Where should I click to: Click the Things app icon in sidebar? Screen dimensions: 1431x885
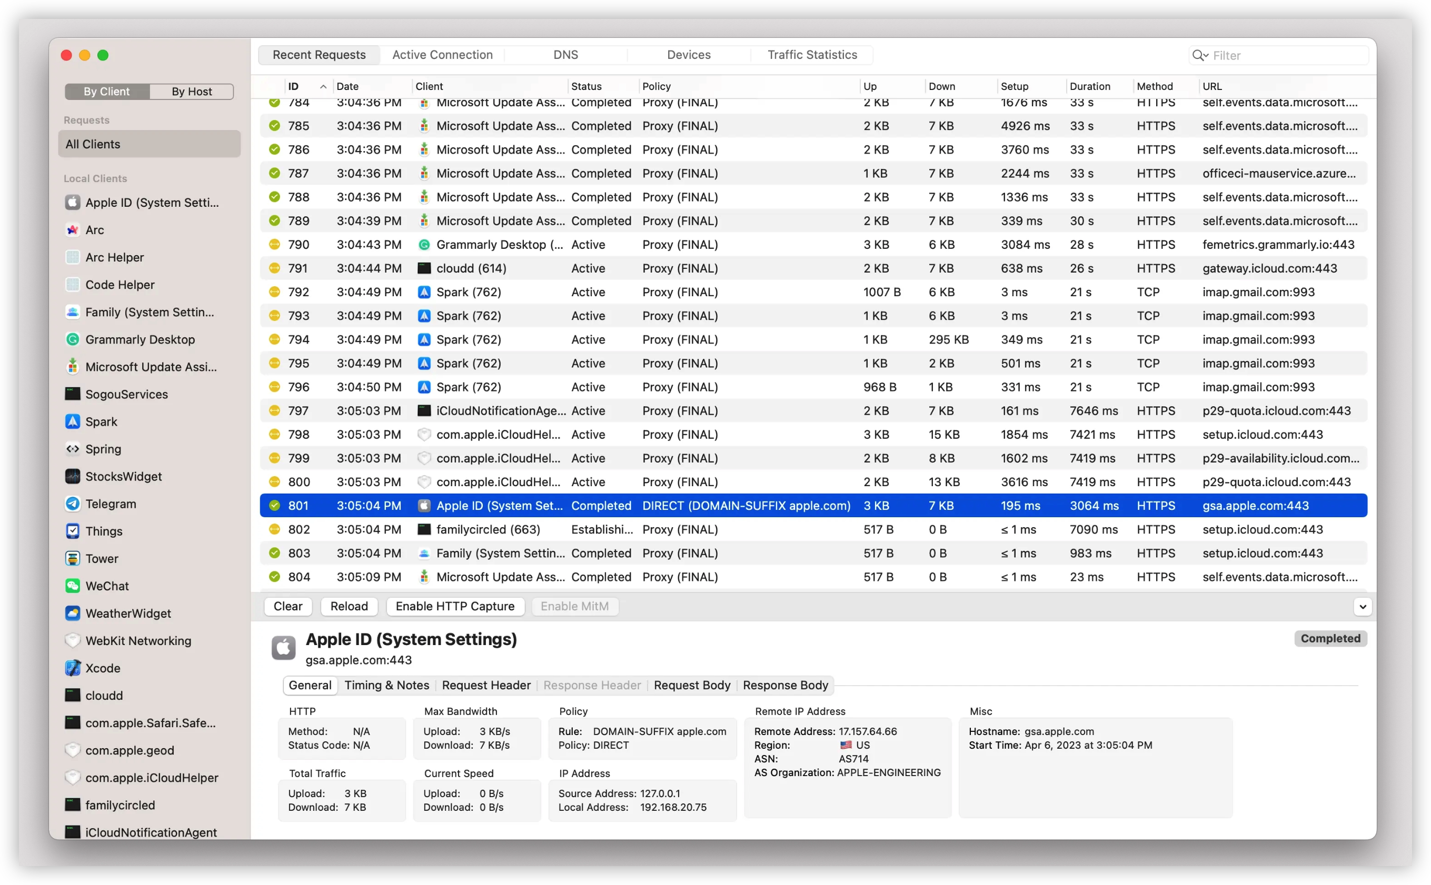73,531
